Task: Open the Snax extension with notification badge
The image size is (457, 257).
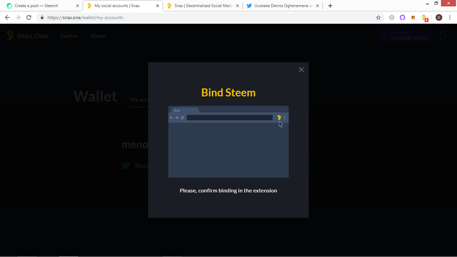Action: click(425, 18)
